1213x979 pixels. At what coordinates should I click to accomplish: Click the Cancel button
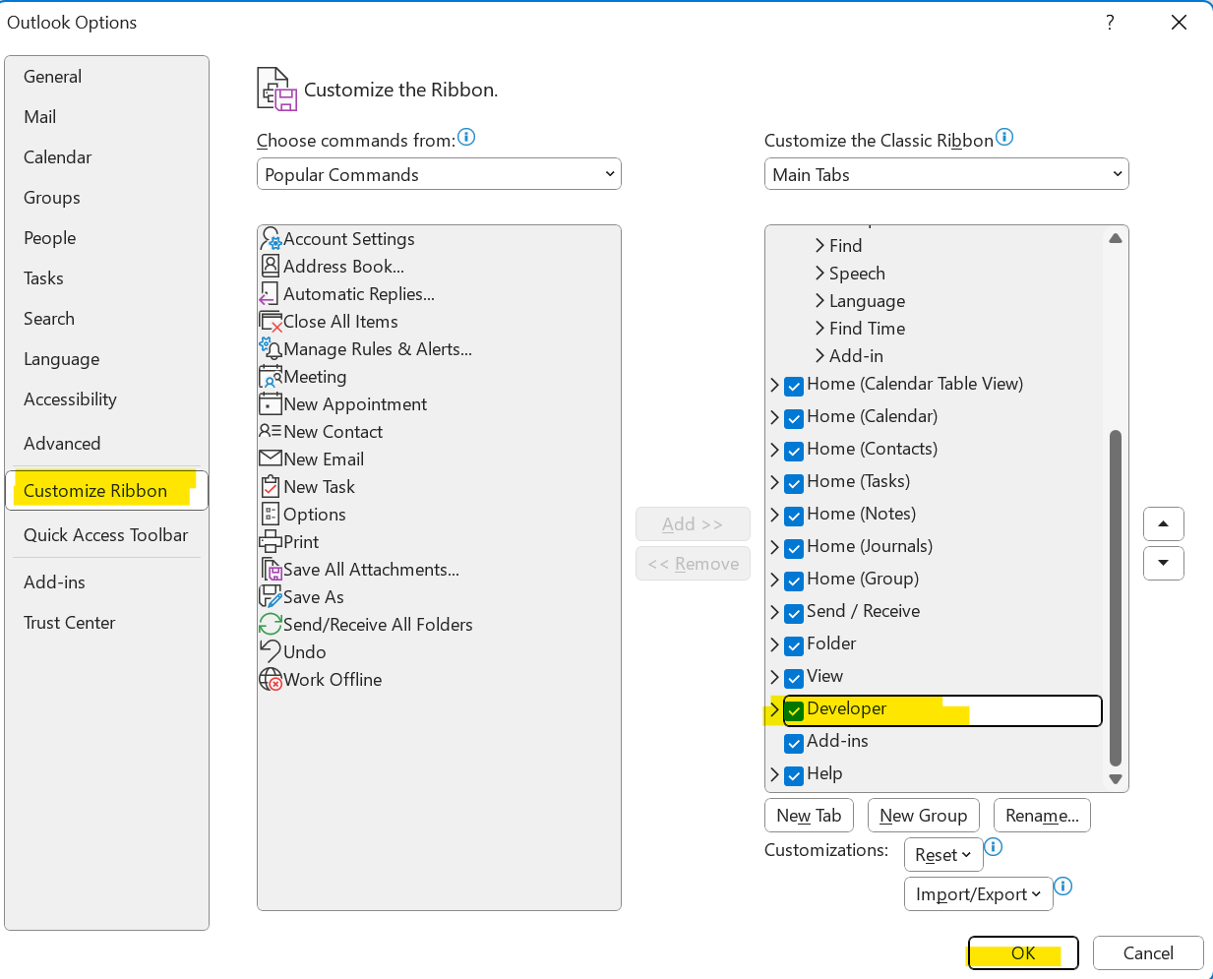pos(1148,952)
